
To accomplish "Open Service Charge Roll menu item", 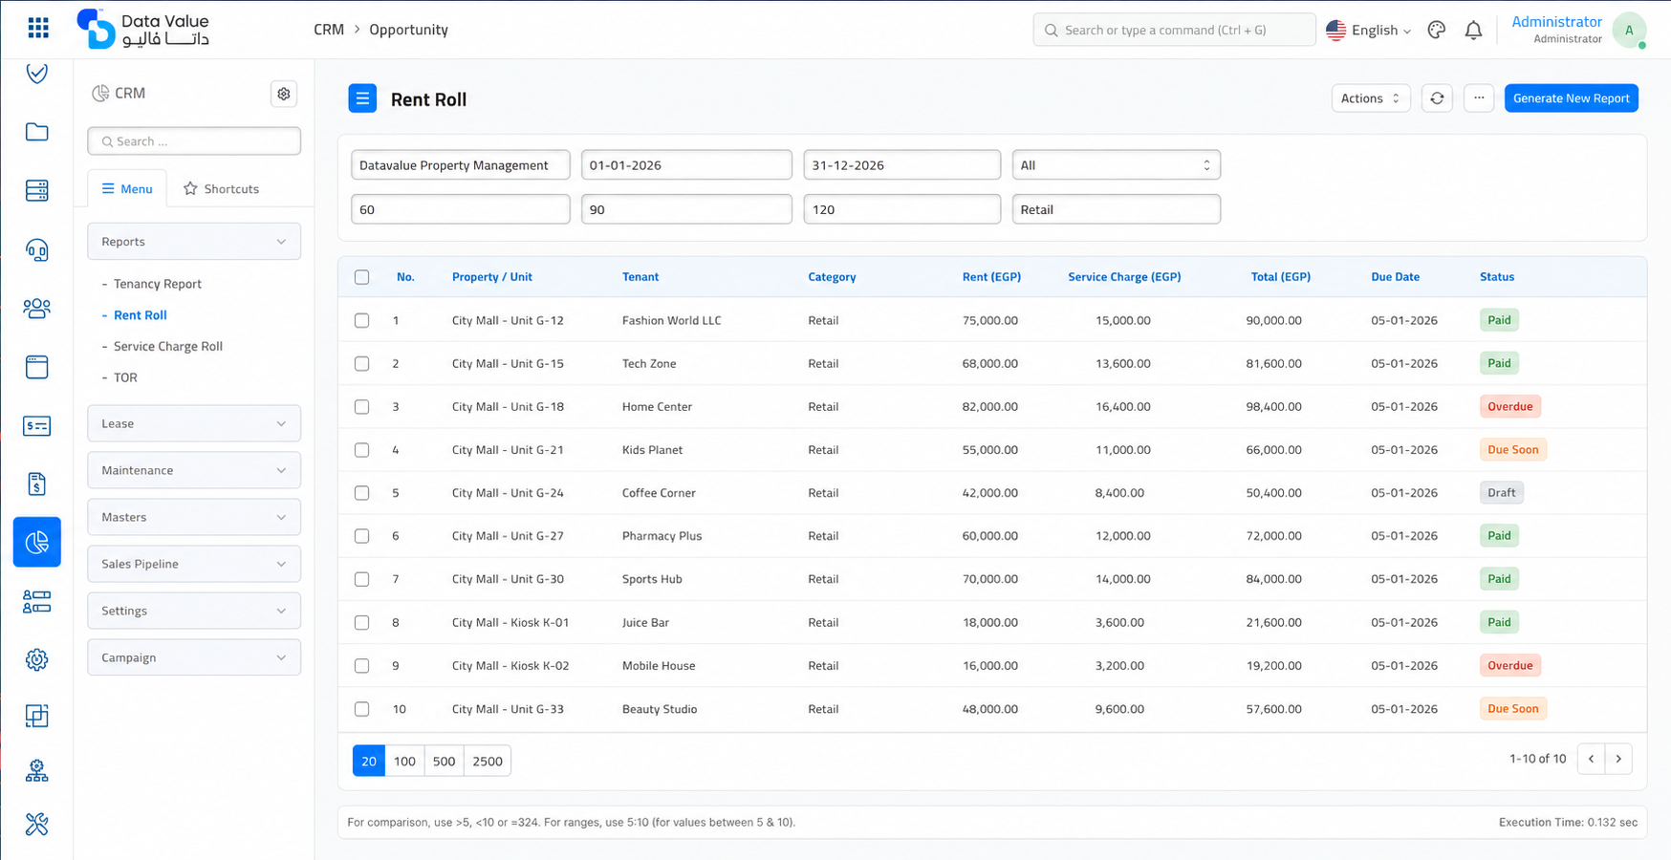I will click(x=168, y=346).
